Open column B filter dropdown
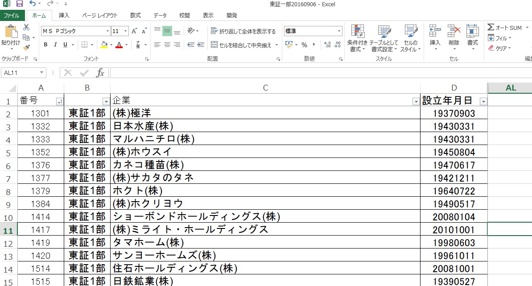Image resolution: width=532 pixels, height=286 pixels. pos(106,102)
